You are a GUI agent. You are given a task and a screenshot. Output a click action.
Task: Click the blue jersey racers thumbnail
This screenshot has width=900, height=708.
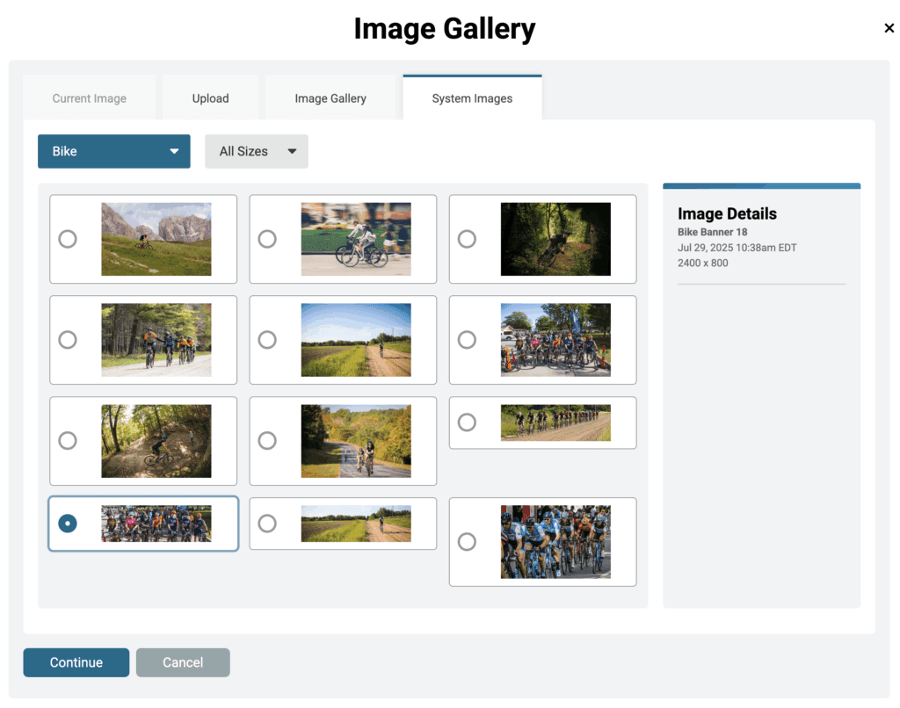(x=555, y=542)
